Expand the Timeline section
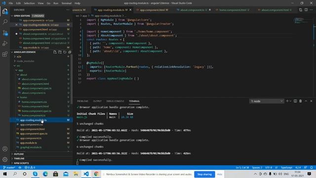The image size is (316, 178). click(x=19, y=159)
